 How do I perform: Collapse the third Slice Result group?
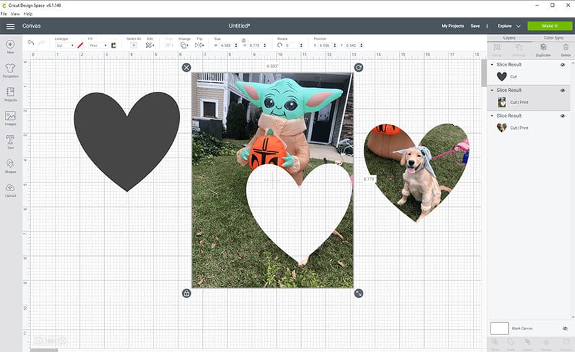tap(492, 116)
